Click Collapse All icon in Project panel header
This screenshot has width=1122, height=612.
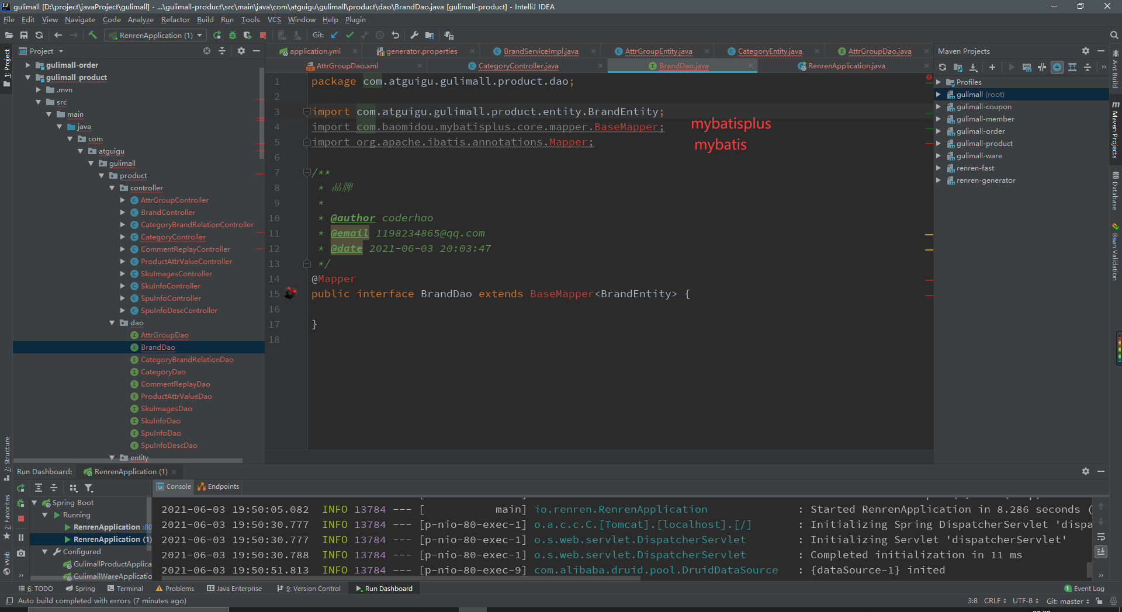(222, 51)
